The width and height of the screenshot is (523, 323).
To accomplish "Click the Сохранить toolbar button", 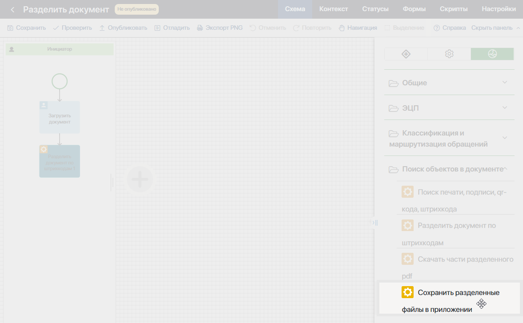I will [x=27, y=28].
